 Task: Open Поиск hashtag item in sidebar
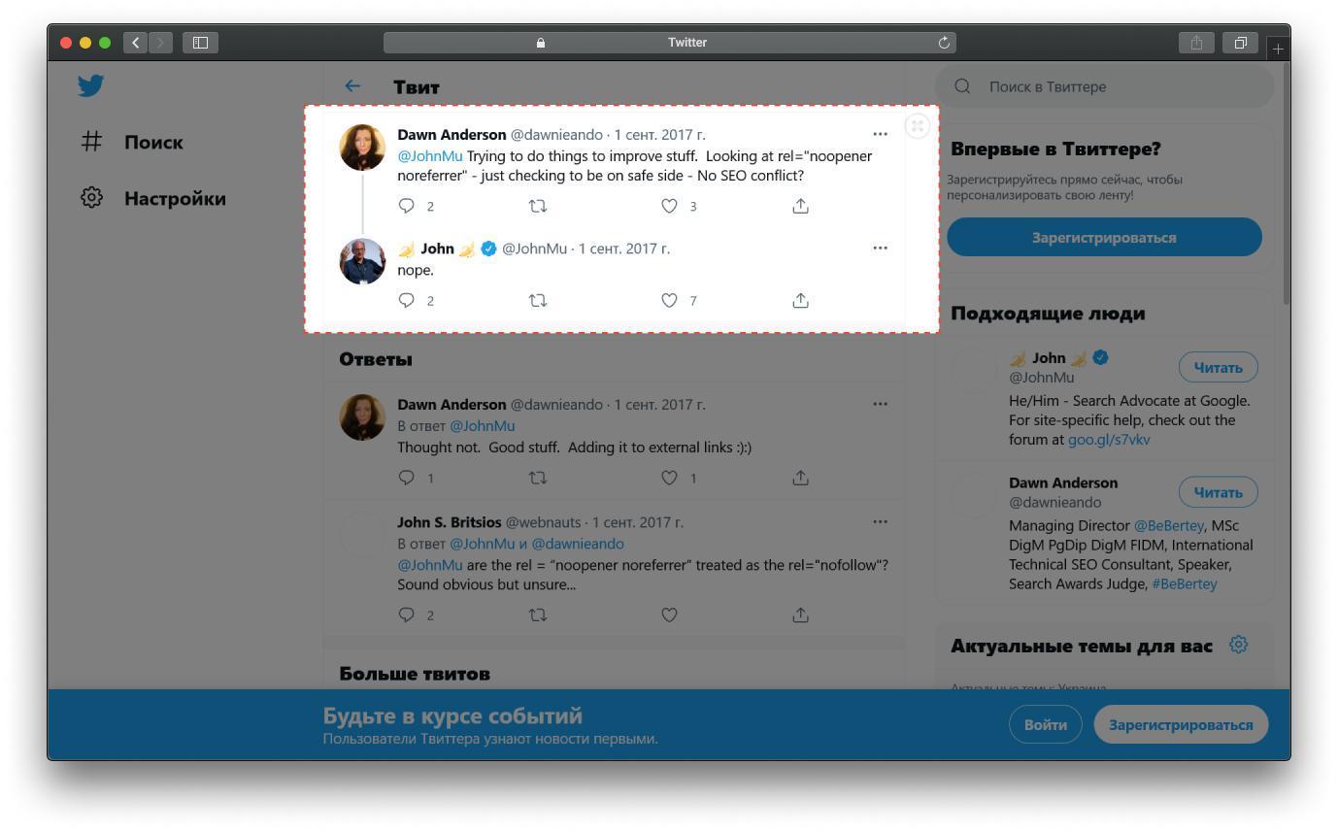133,142
